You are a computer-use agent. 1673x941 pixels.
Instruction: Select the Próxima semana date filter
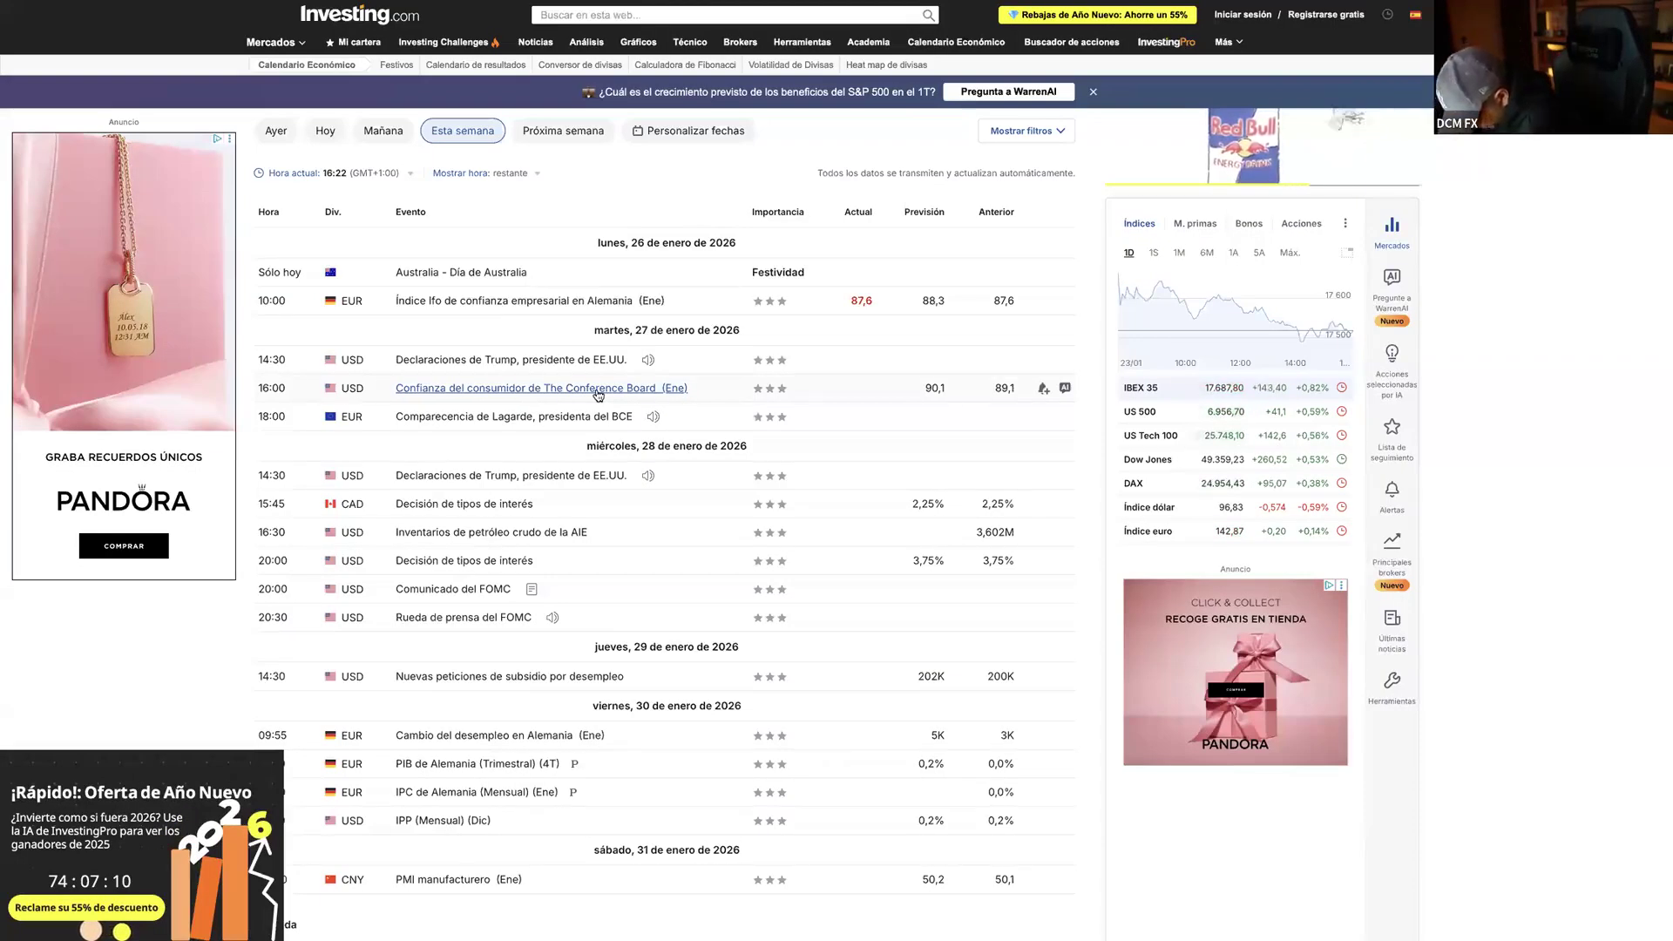(563, 131)
